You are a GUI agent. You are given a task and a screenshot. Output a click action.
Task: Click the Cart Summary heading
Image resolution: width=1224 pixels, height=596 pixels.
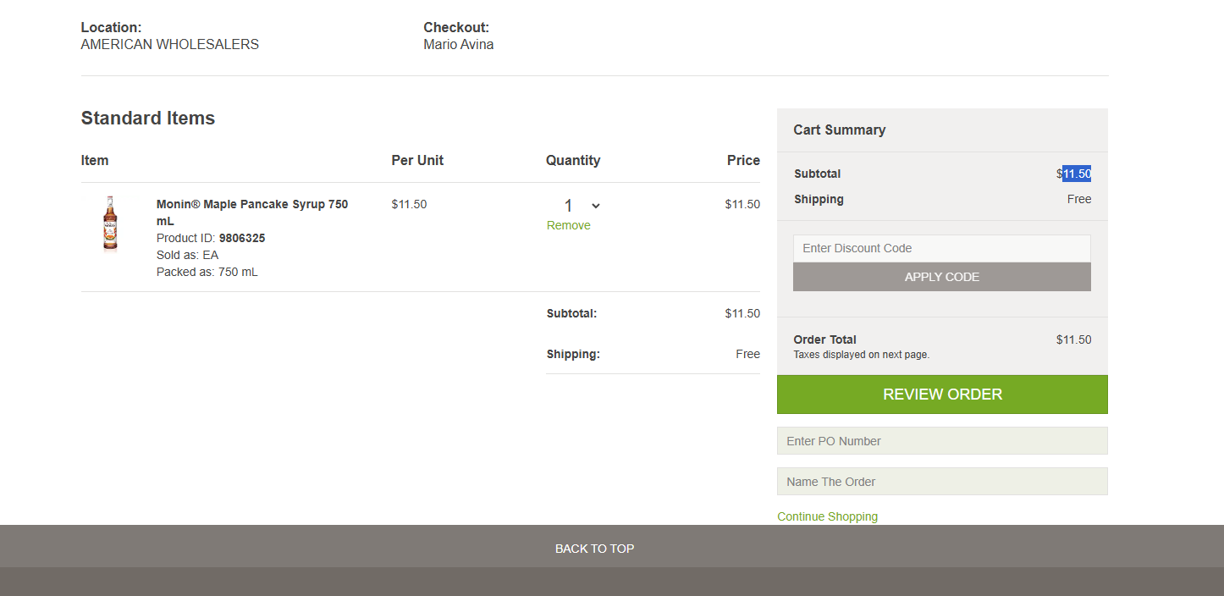[x=839, y=130]
